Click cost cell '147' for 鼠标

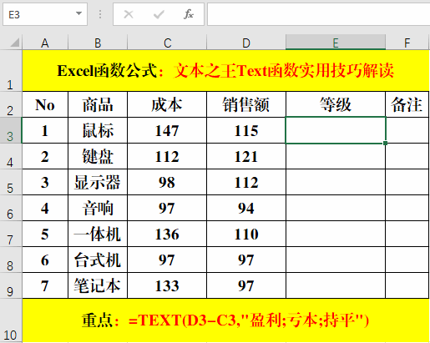coord(167,130)
